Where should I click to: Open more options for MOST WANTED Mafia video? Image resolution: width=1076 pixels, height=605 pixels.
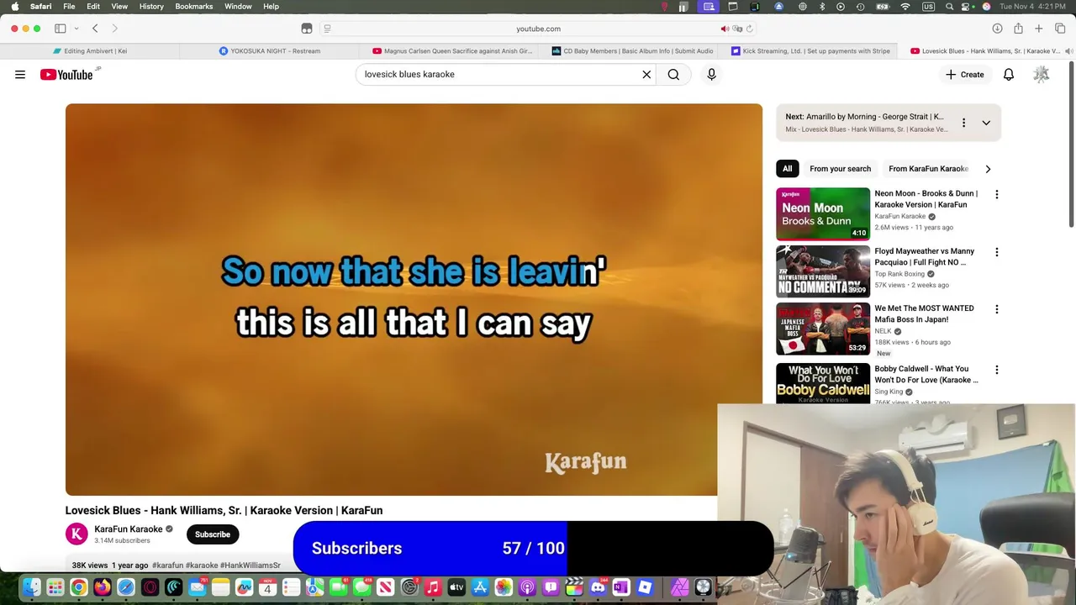pyautogui.click(x=997, y=309)
